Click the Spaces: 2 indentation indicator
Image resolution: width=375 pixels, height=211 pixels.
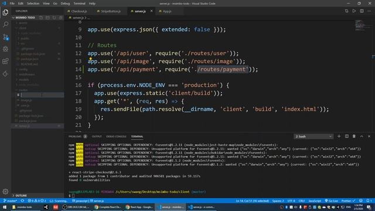point(278,200)
